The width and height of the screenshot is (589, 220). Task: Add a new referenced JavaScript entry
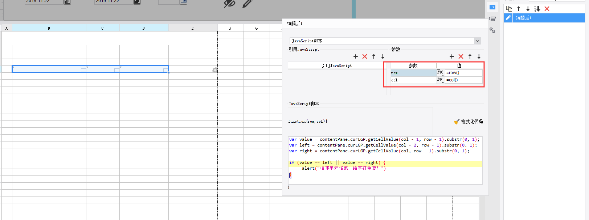[x=356, y=56]
